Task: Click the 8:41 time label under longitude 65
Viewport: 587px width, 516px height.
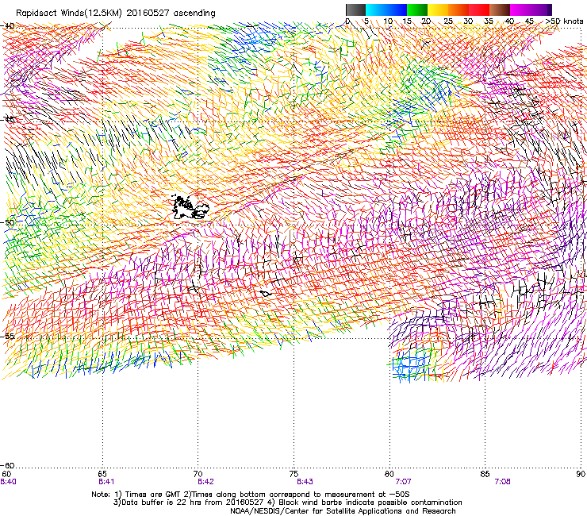Action: point(106,482)
